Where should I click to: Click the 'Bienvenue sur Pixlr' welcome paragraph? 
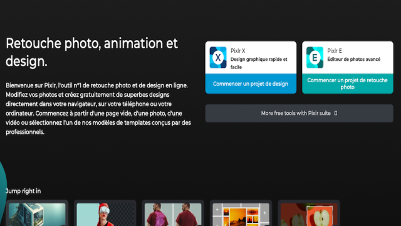tap(98, 109)
